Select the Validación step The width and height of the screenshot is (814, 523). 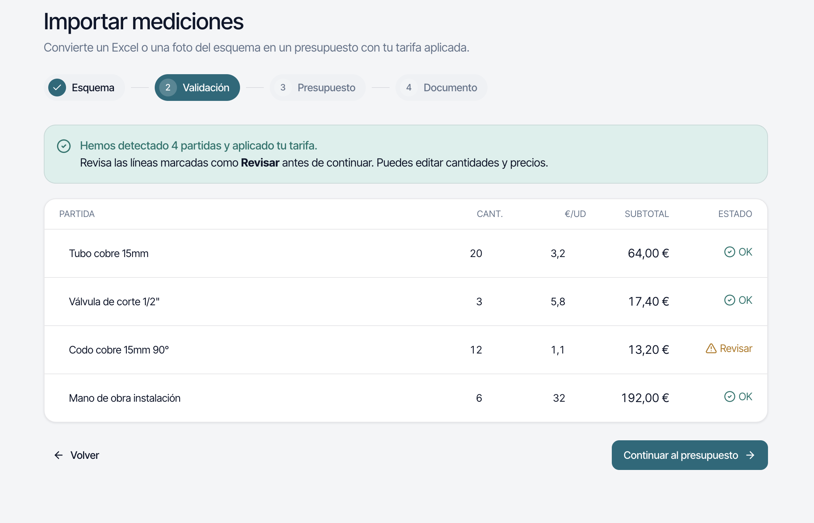pyautogui.click(x=197, y=88)
